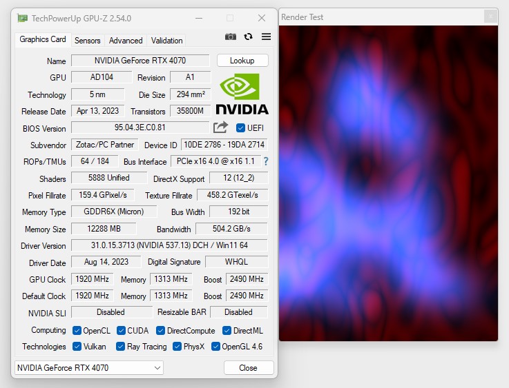The height and width of the screenshot is (388, 509).
Task: Toggle the DirectML checkbox
Action: pos(227,330)
